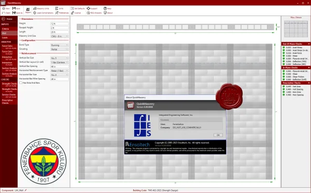Image resolution: width=311 pixels, height=193 pixels.
Task: Open the FAQ Answers icon
Action: coord(88,12)
